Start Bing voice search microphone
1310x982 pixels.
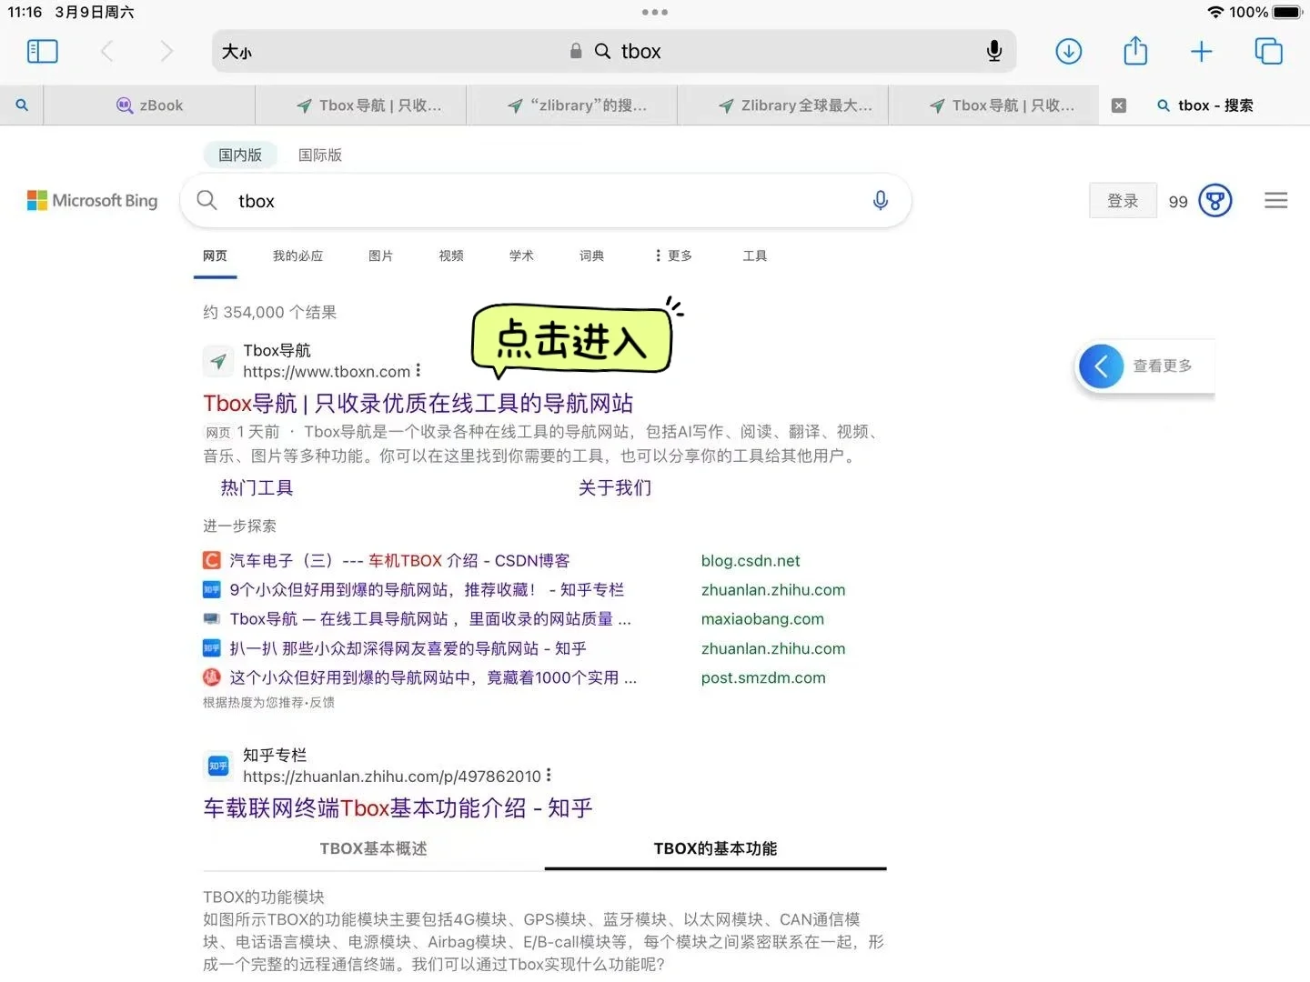click(x=880, y=200)
